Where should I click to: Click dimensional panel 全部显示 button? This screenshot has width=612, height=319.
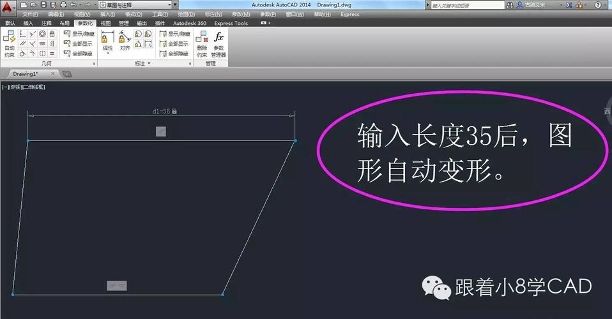point(174,43)
